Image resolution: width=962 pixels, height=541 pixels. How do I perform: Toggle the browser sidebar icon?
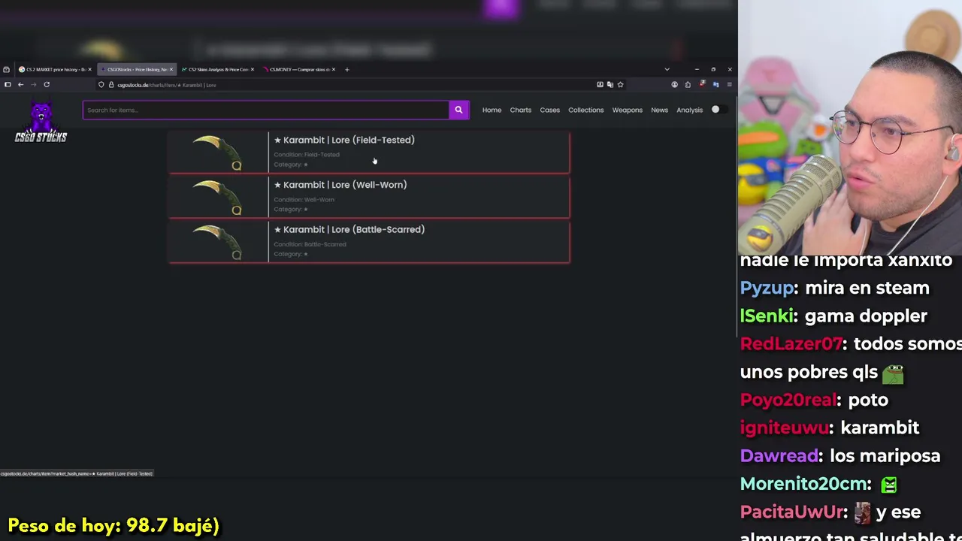[x=8, y=85]
